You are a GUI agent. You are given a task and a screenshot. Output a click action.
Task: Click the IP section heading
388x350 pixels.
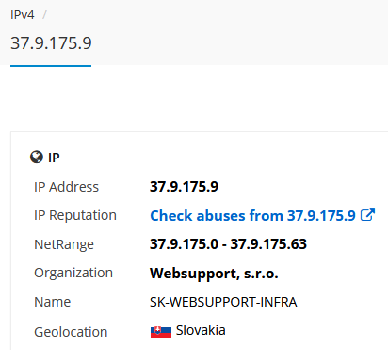tap(54, 158)
